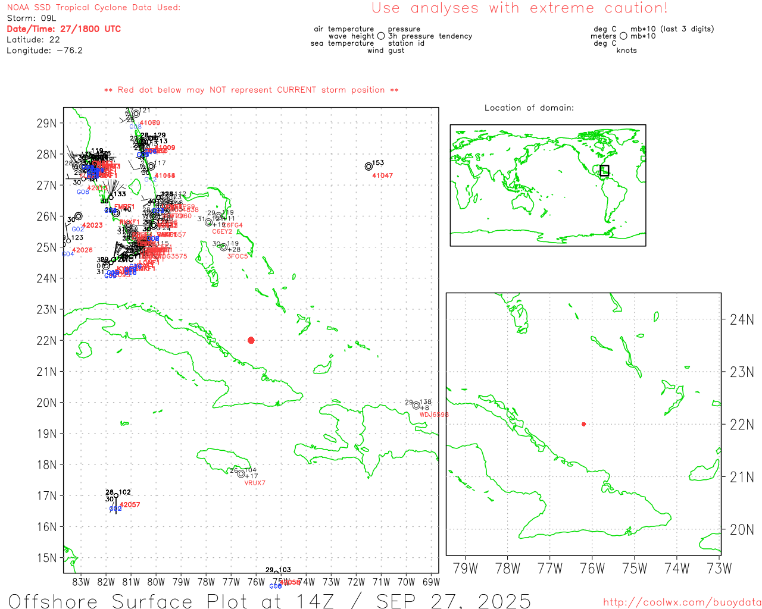Click the black domain box on world map
Viewport: 762px width, 609px height.
(x=604, y=171)
